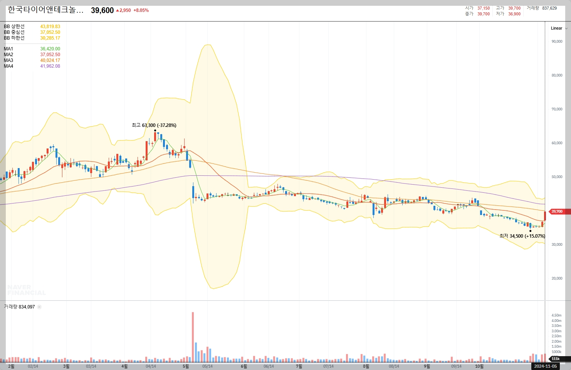Open the Linear scale dropdown
The image size is (571, 370).
point(559,28)
